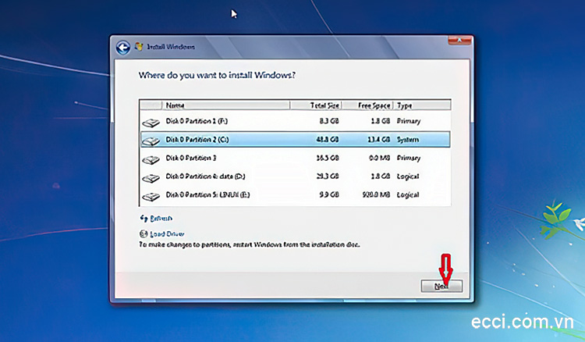Click the 928.0 MB free space cell
Screen dimensions: 585x342
point(376,194)
